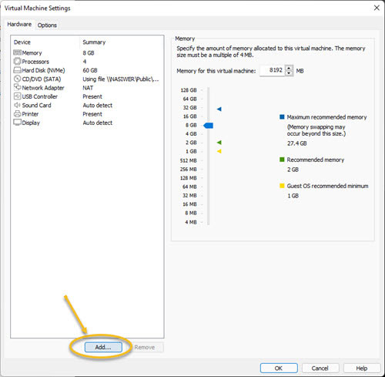
Task: Click the Add... button
Action: (x=103, y=347)
